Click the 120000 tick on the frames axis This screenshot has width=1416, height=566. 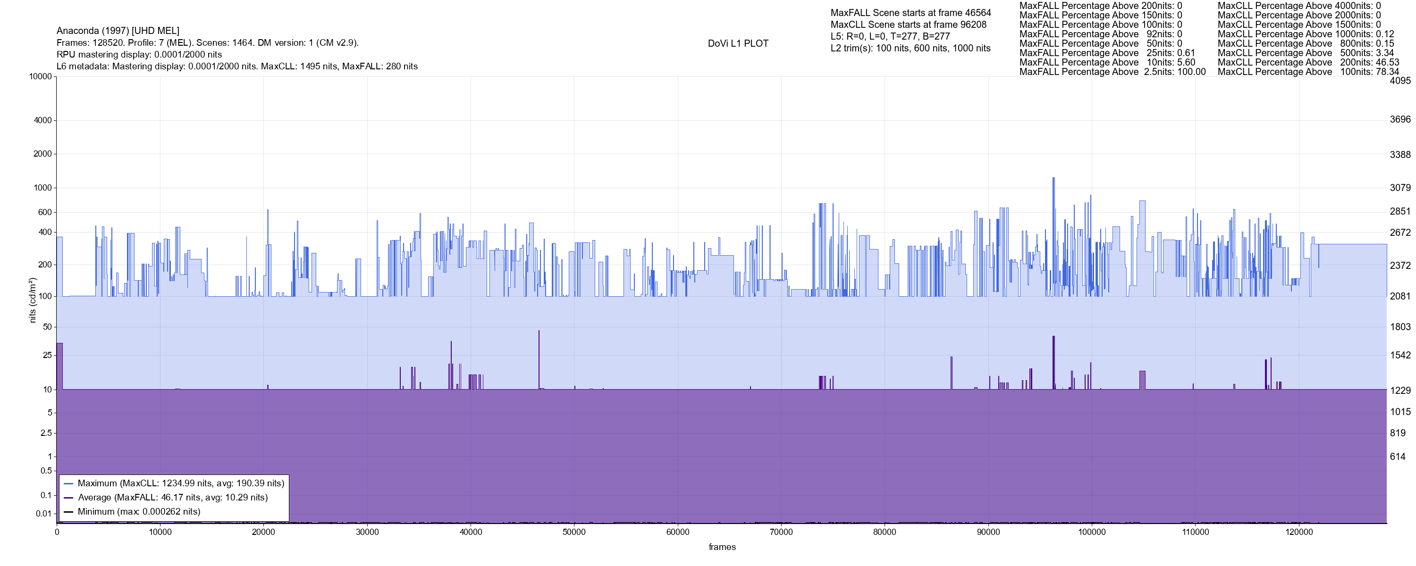coord(1298,532)
